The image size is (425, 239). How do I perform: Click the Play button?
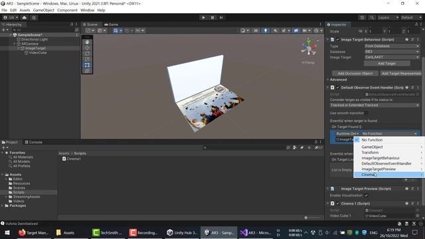pos(204,18)
